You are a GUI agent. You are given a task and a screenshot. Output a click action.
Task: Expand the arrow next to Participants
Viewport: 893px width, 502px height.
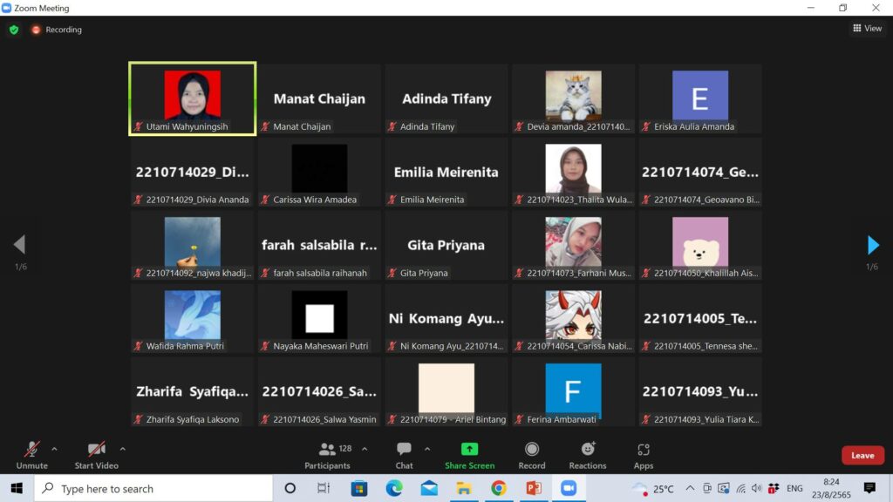tap(365, 450)
